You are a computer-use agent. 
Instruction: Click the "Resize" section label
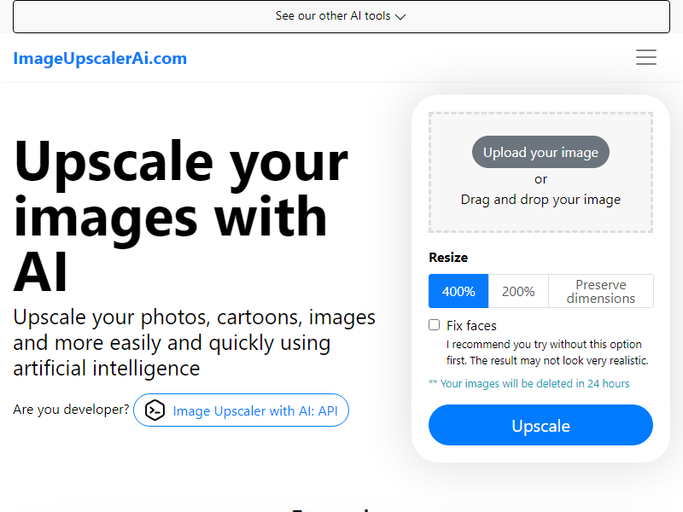tap(448, 258)
